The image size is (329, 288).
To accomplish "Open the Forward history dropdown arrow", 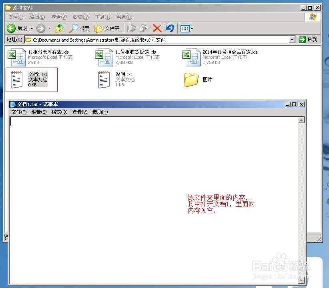I will coord(50,28).
